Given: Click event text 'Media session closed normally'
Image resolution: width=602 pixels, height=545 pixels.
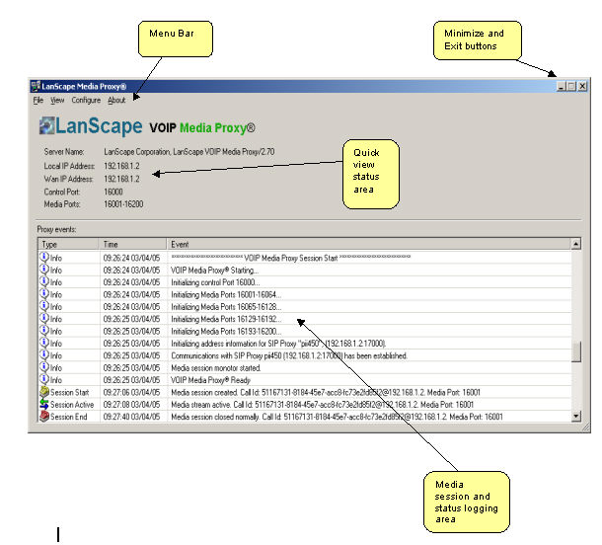Looking at the screenshot, I should 215,417.
